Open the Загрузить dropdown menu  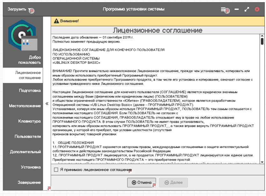click(19, 9)
